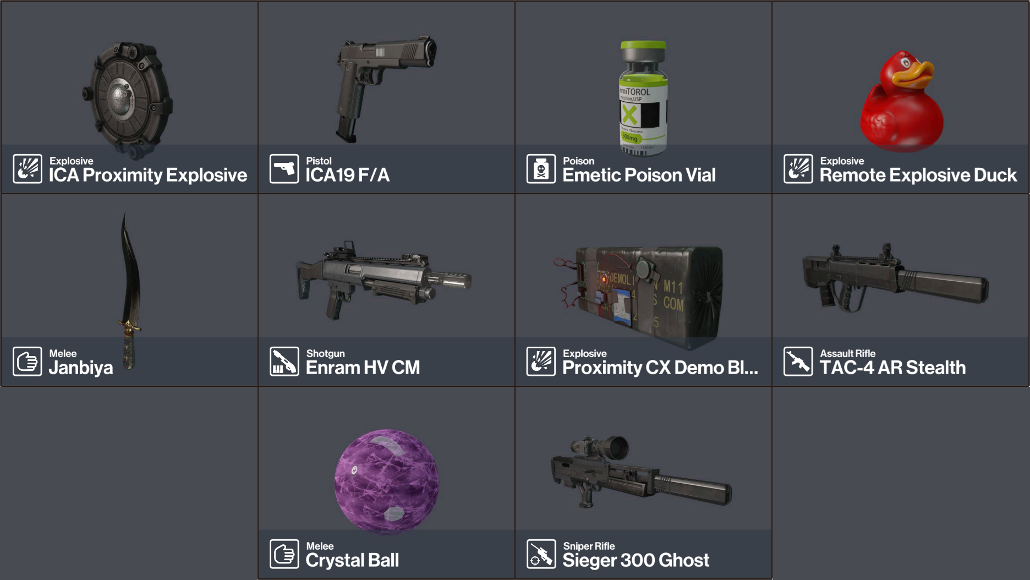The width and height of the screenshot is (1030, 580).
Task: Click the ICA19 F/A item name
Action: [348, 175]
